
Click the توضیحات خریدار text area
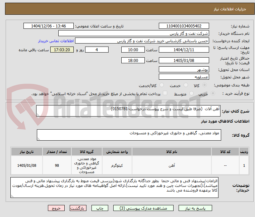pos(115,188)
